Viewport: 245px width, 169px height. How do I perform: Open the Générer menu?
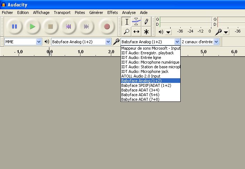pyautogui.click(x=96, y=13)
